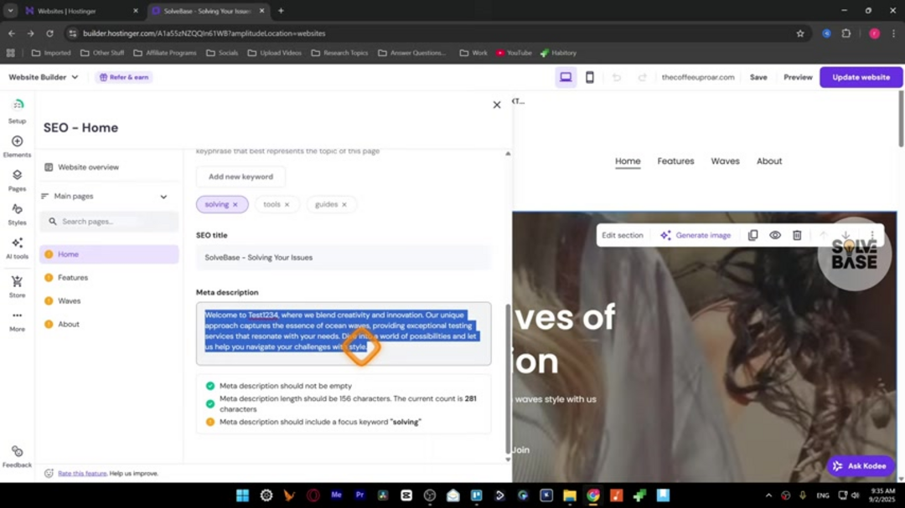Collapse the Main pages list
Viewport: 905px width, 508px height.
coord(163,197)
